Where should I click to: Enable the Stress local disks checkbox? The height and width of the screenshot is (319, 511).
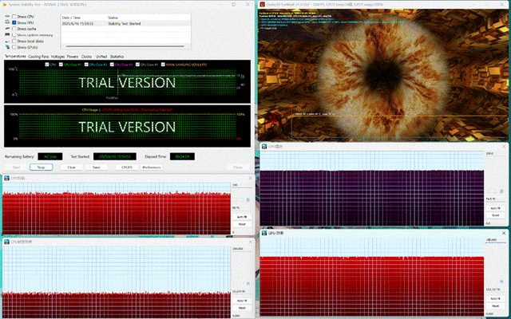pos(14,41)
